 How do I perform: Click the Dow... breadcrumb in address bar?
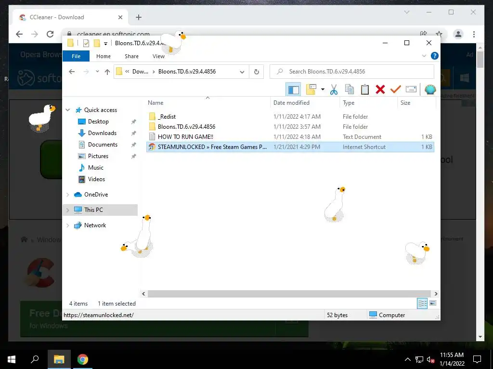(x=140, y=72)
